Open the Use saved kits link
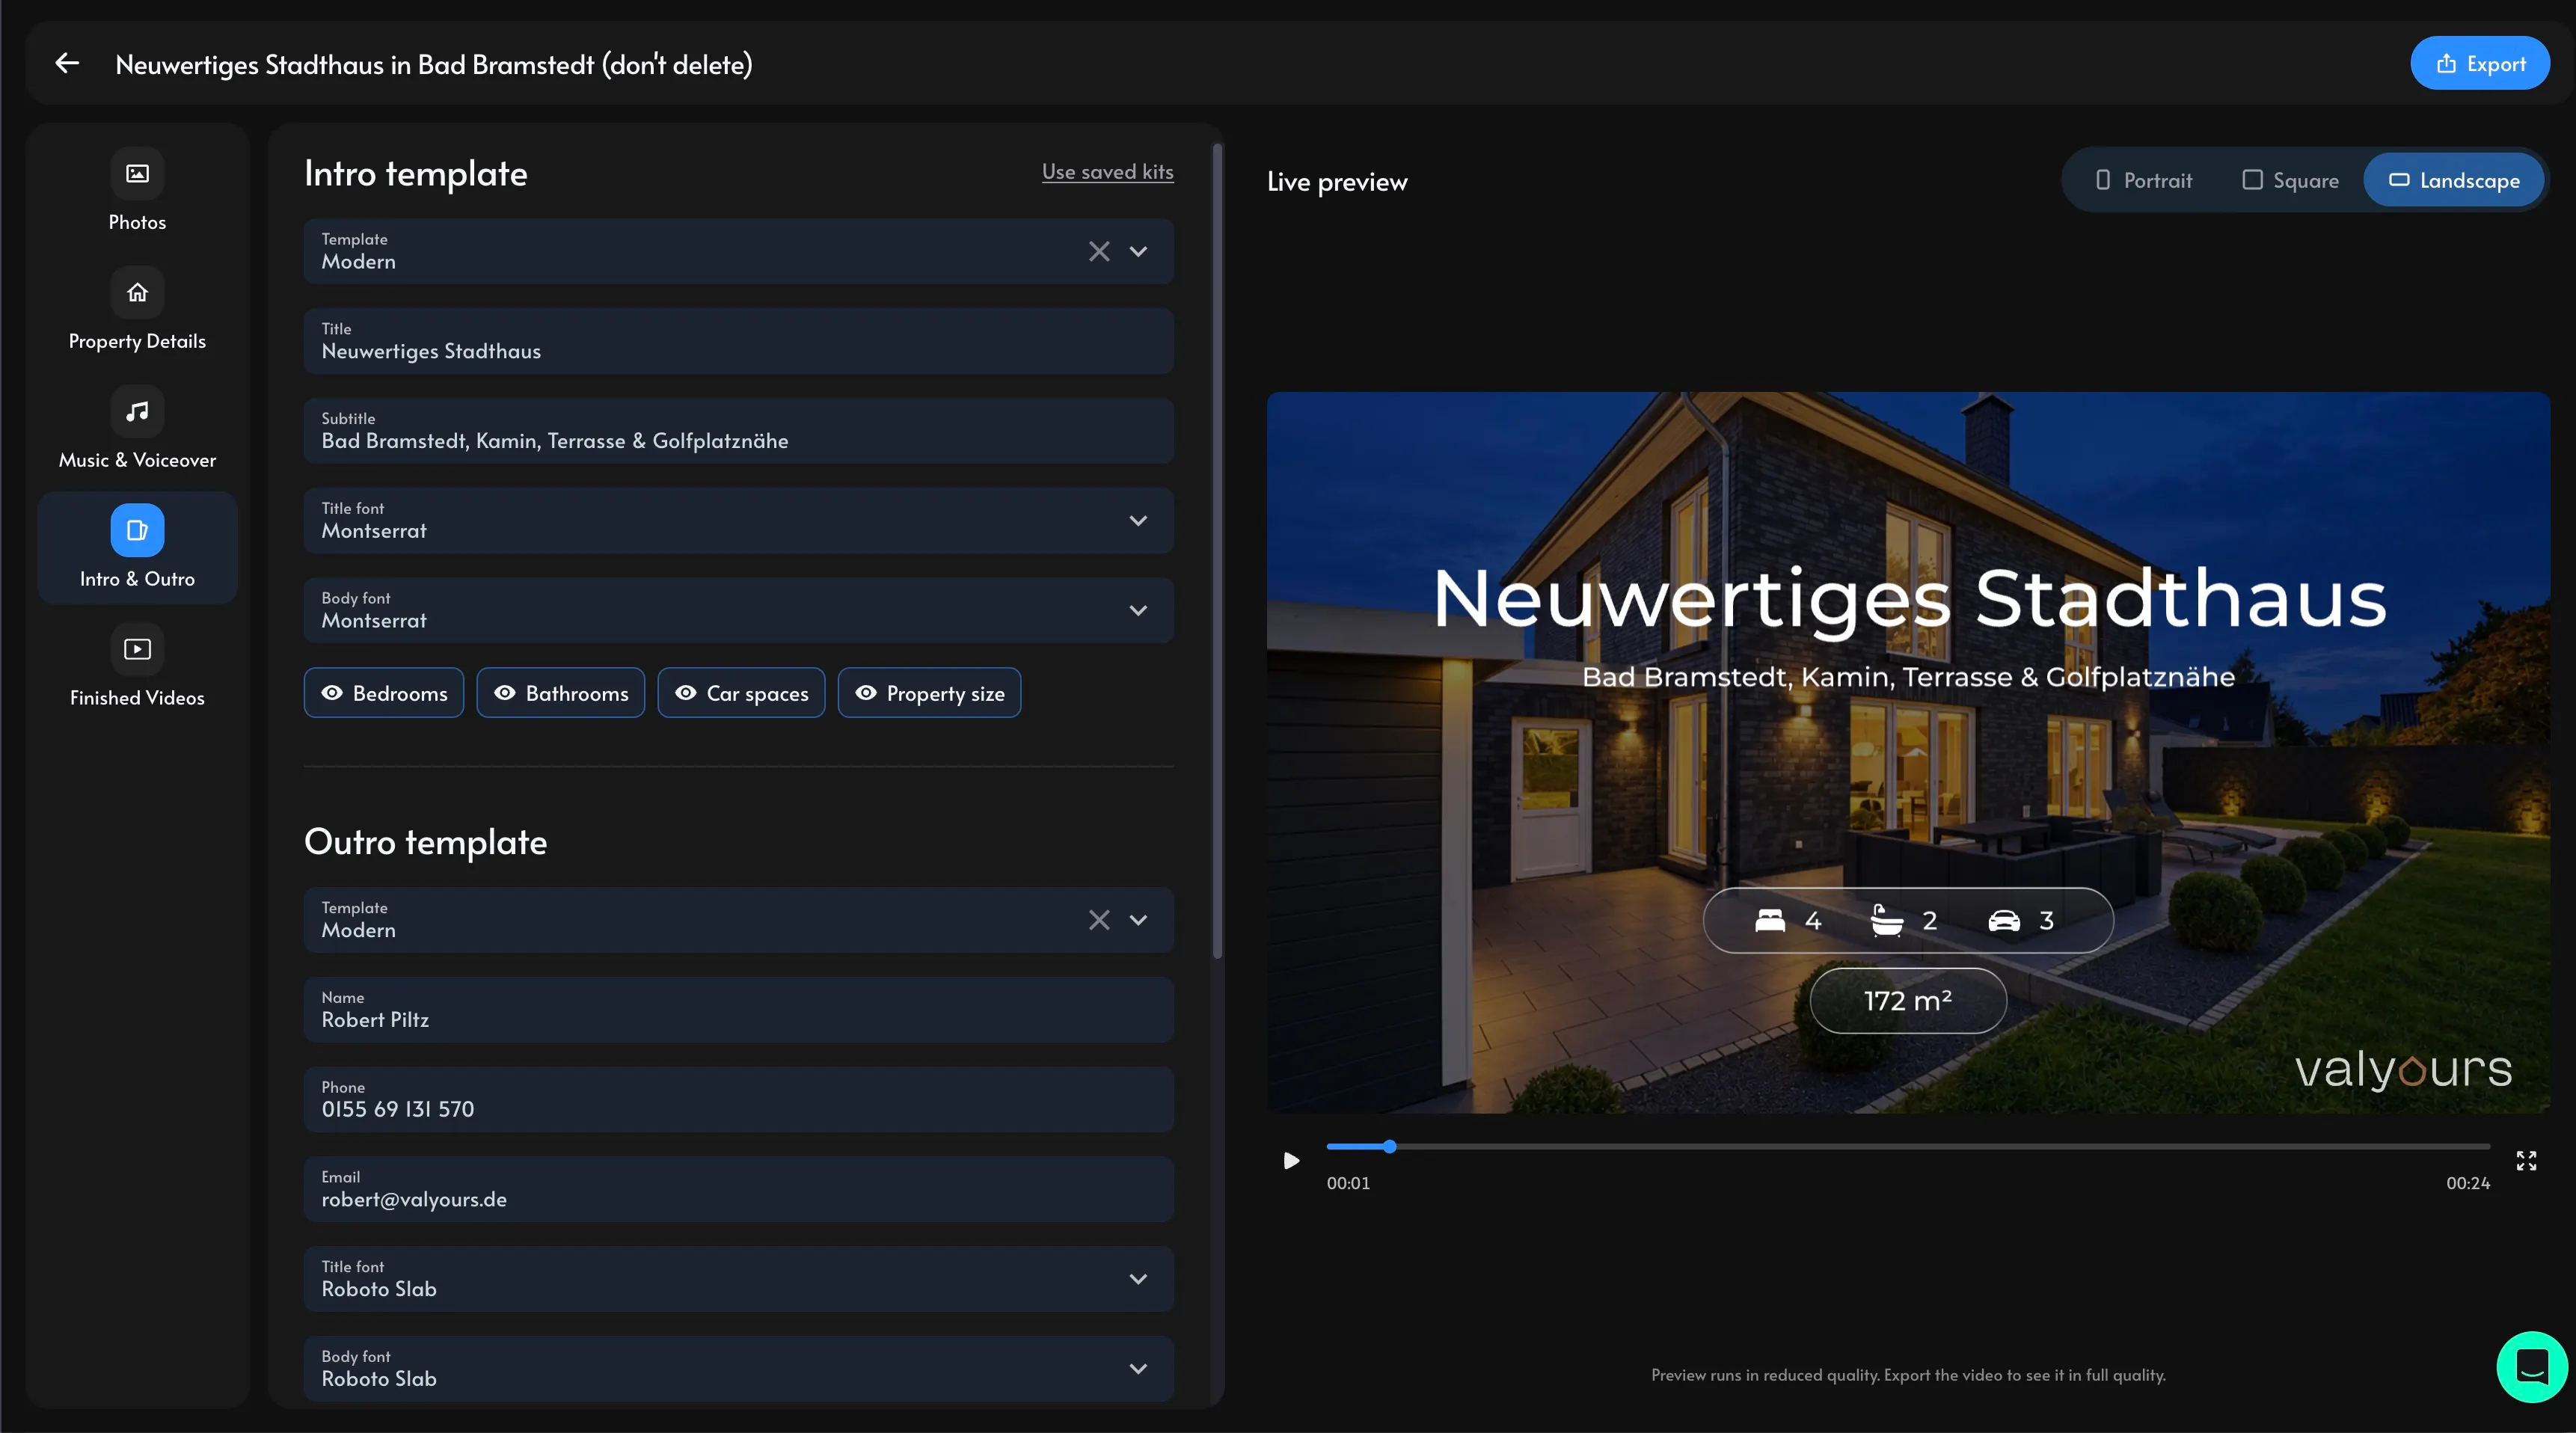The image size is (2576, 1433). (x=1107, y=171)
